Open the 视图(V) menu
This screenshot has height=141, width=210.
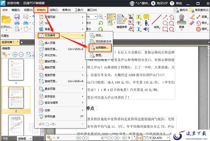coord(28,10)
